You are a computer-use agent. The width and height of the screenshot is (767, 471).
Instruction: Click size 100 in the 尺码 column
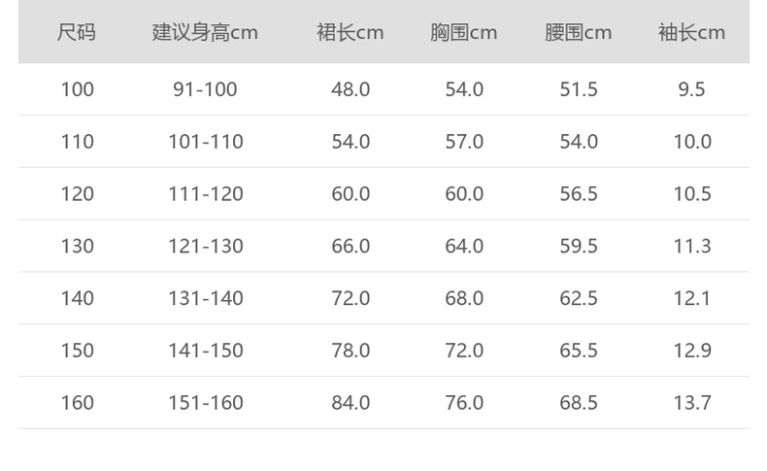click(78, 89)
